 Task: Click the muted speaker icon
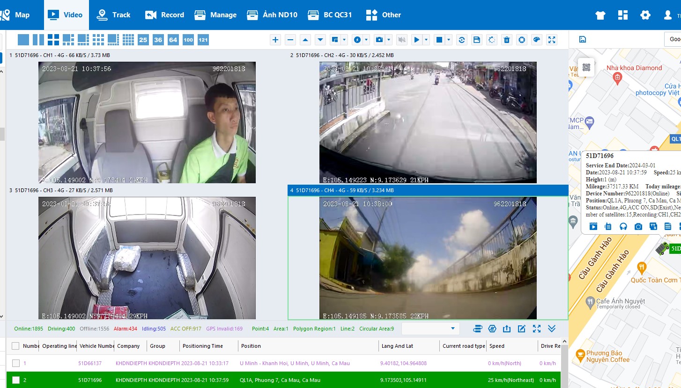click(401, 40)
